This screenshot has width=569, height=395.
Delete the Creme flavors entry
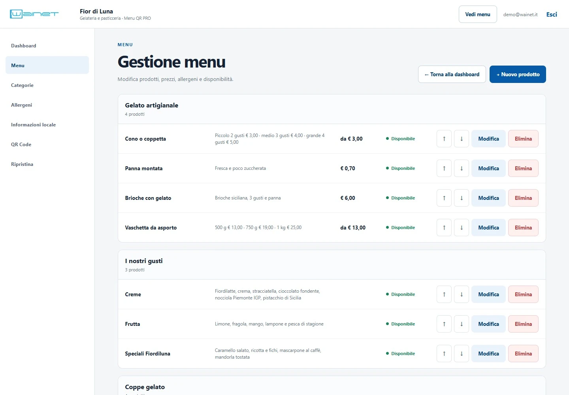pyautogui.click(x=523, y=294)
